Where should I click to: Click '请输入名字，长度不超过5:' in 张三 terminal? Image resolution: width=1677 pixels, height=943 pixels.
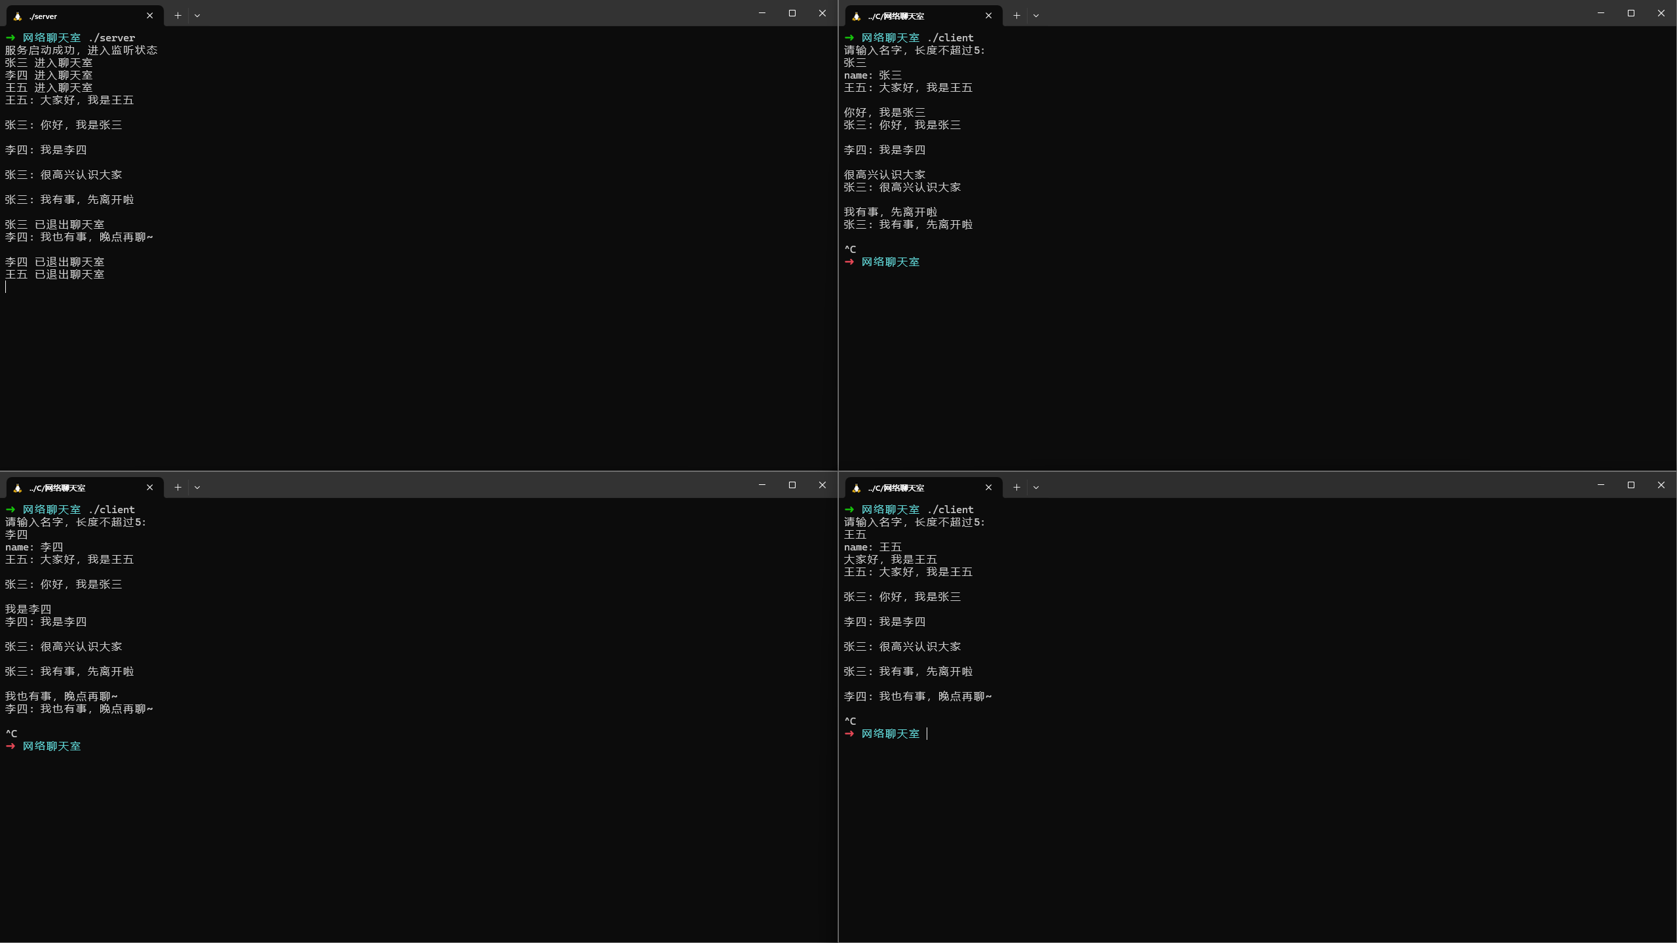click(915, 50)
